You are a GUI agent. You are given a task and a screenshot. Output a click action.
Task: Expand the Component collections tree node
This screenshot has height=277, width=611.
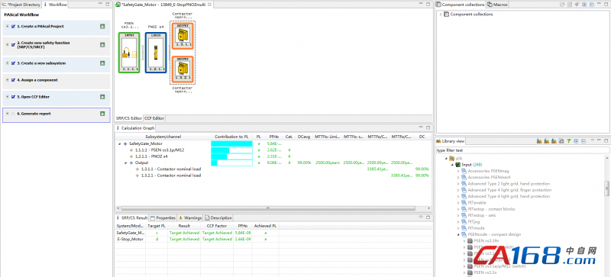(x=441, y=14)
